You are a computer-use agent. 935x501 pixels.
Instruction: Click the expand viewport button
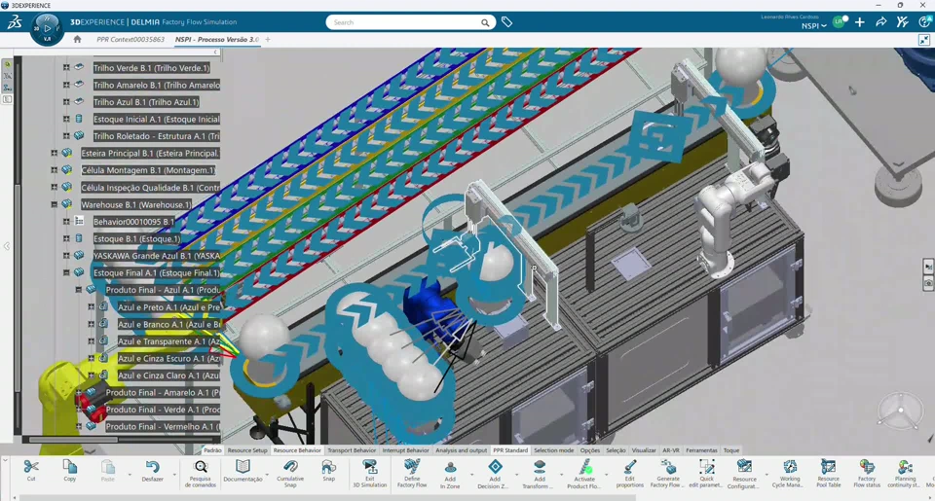[x=924, y=40]
